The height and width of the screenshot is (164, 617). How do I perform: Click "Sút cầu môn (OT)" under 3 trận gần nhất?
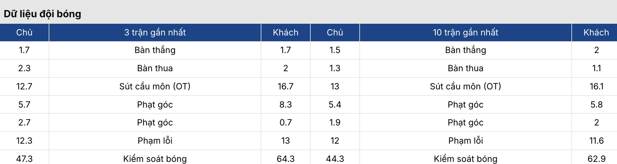pyautogui.click(x=155, y=86)
